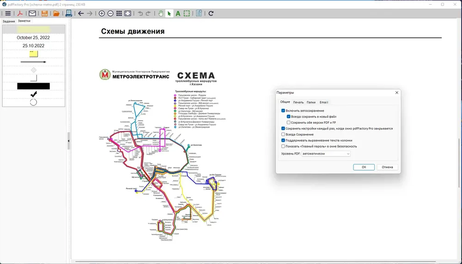Click the floppy disk save icon

point(44,13)
